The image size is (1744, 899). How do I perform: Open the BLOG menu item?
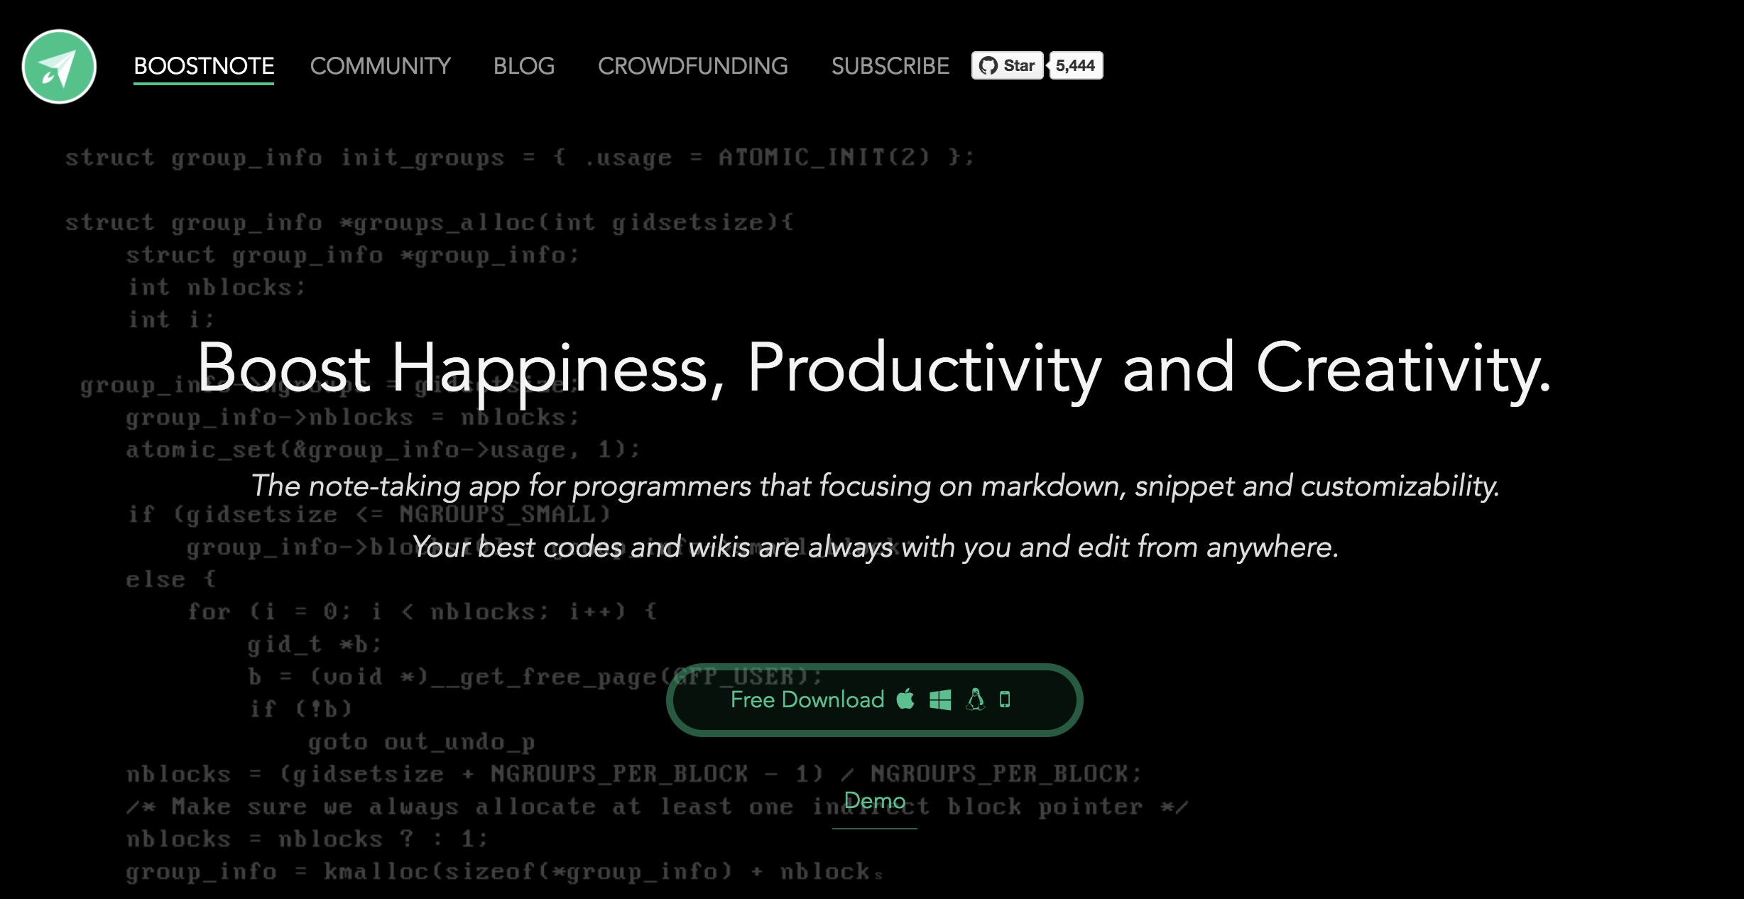pos(523,66)
